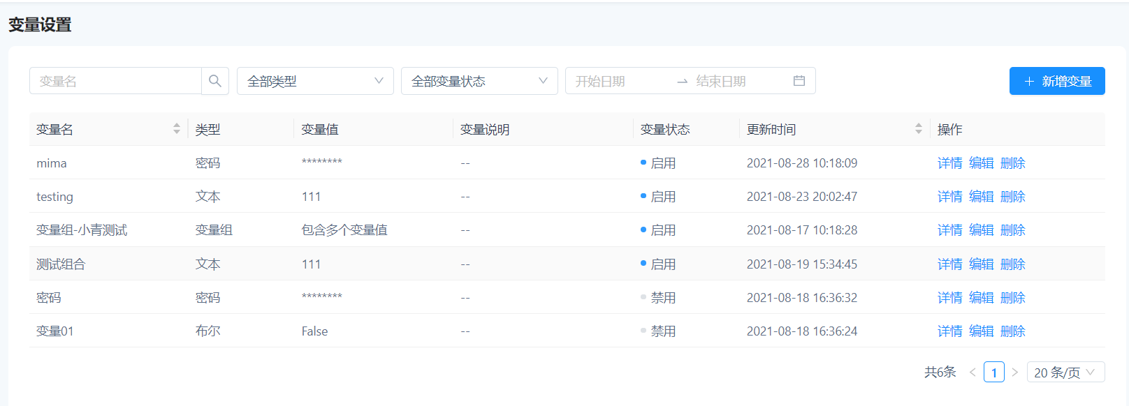1129x406 pixels.
Task: Select page 1 in pagination
Action: 993,373
